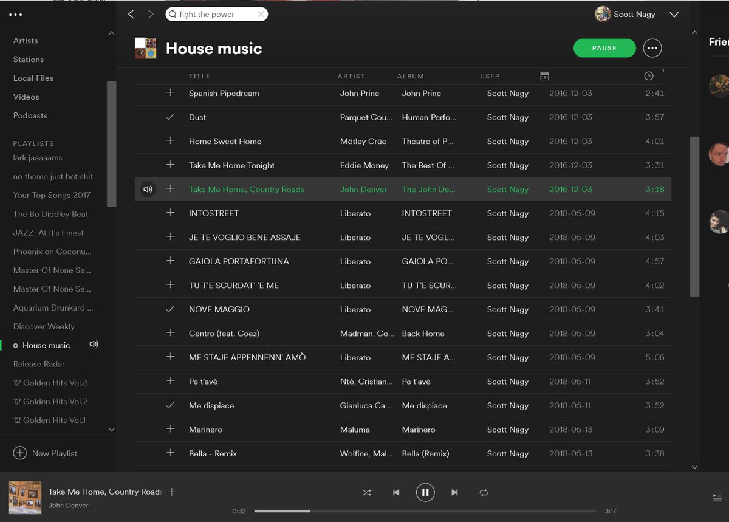Save TU T'E SCURDAT' 'E ME plus icon
This screenshot has height=522, width=729.
170,286
